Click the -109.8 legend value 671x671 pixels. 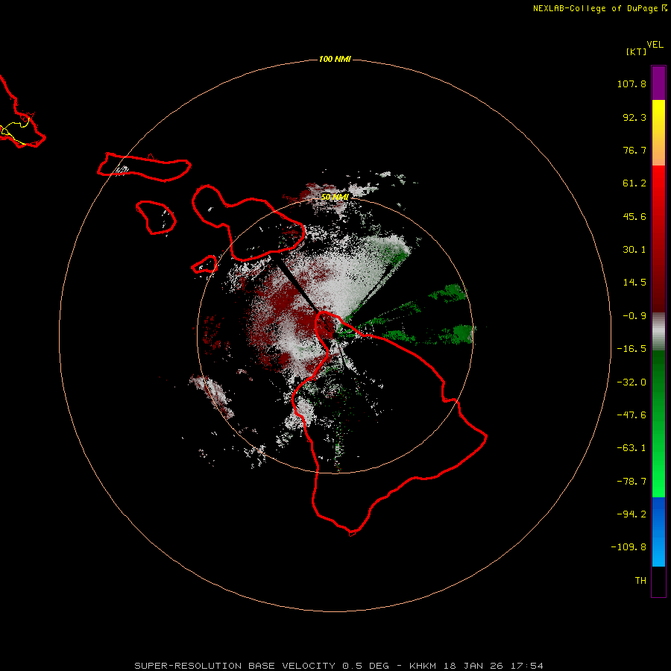tap(629, 547)
